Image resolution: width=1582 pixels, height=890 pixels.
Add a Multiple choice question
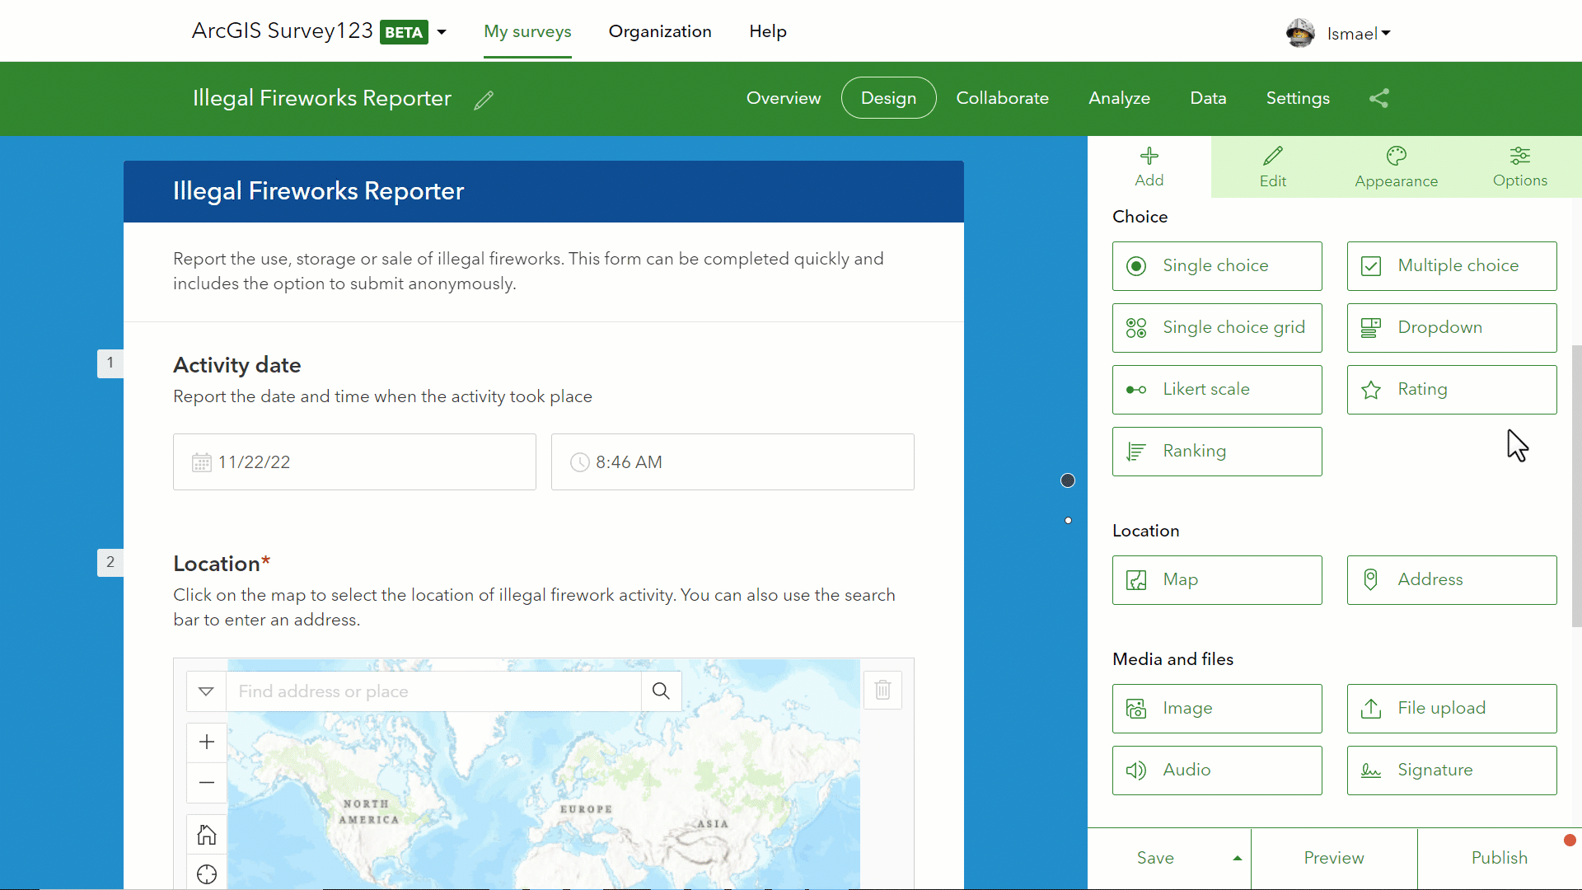[1451, 265]
